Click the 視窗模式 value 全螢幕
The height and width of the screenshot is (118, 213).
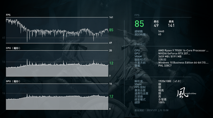pos(162,99)
